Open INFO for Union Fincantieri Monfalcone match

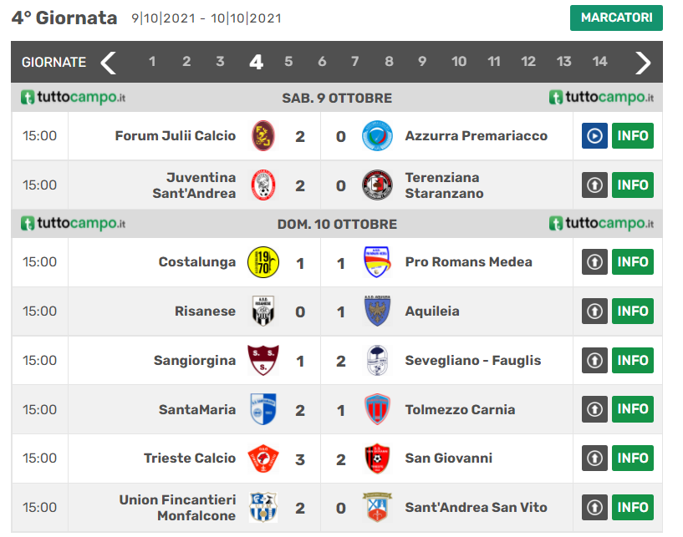tap(633, 507)
